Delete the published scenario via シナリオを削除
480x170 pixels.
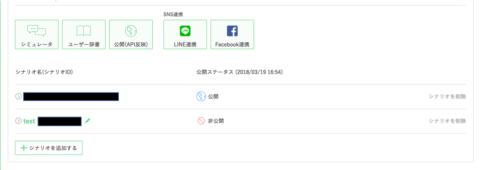pyautogui.click(x=447, y=97)
